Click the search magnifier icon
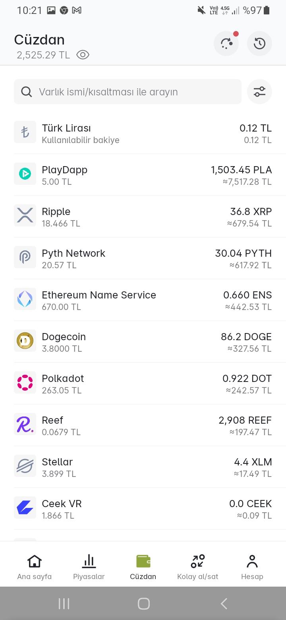 (x=27, y=92)
